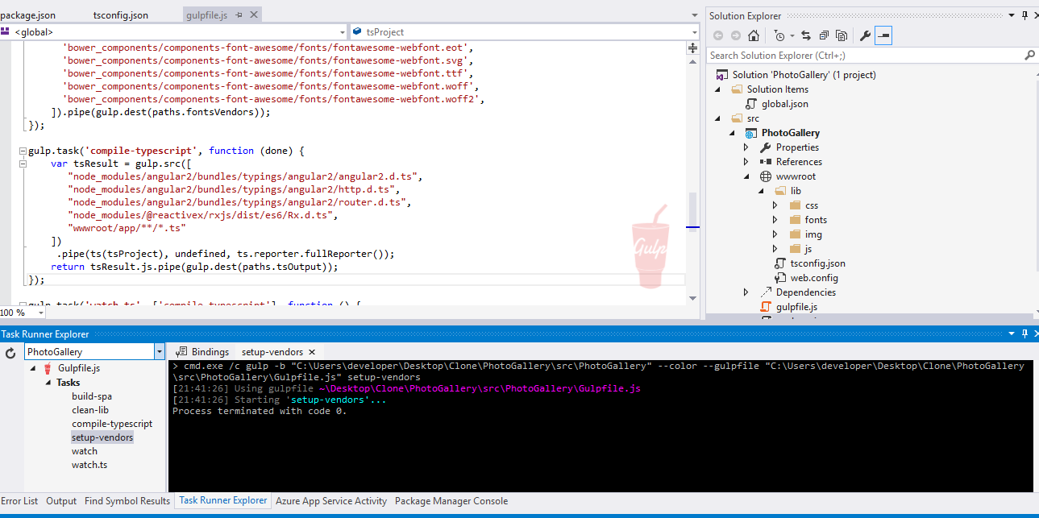Image resolution: width=1039 pixels, height=518 pixels.
Task: Close the setup-vendors output tab
Action: (x=312, y=352)
